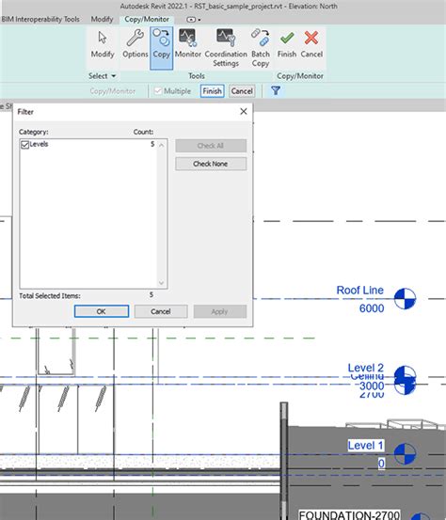446x520 pixels.
Task: Expand the Select panel dropdown
Action: coord(103,76)
